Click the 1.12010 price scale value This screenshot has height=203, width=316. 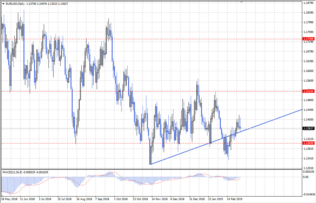[309, 168]
